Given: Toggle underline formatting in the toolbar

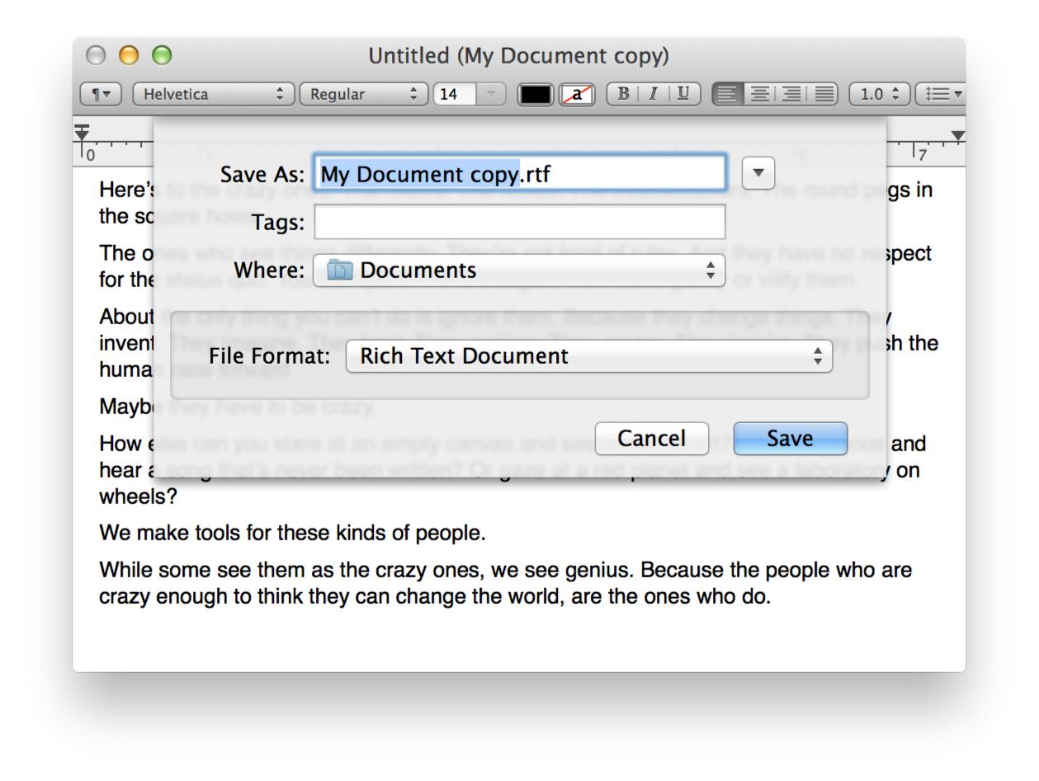Looking at the screenshot, I should pos(682,94).
